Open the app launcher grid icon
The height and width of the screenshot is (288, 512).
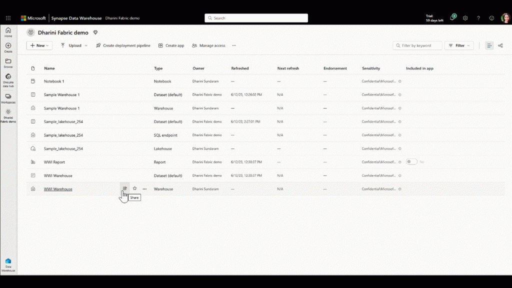point(8,18)
